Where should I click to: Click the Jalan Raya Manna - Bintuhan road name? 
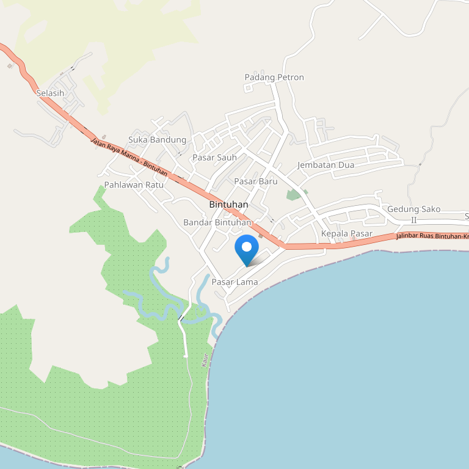(x=129, y=157)
